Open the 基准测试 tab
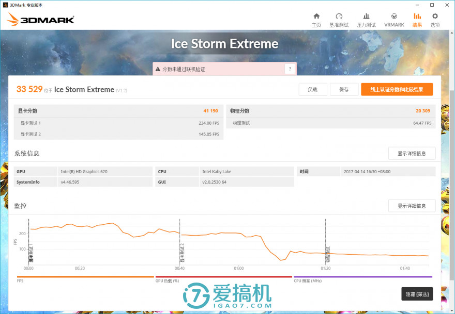Image resolution: width=455 pixels, height=314 pixels. (x=339, y=19)
